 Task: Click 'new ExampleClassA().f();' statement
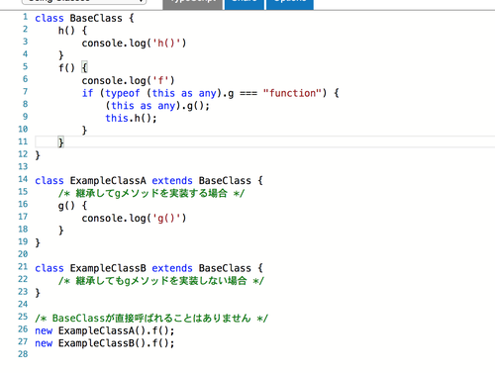(x=105, y=330)
